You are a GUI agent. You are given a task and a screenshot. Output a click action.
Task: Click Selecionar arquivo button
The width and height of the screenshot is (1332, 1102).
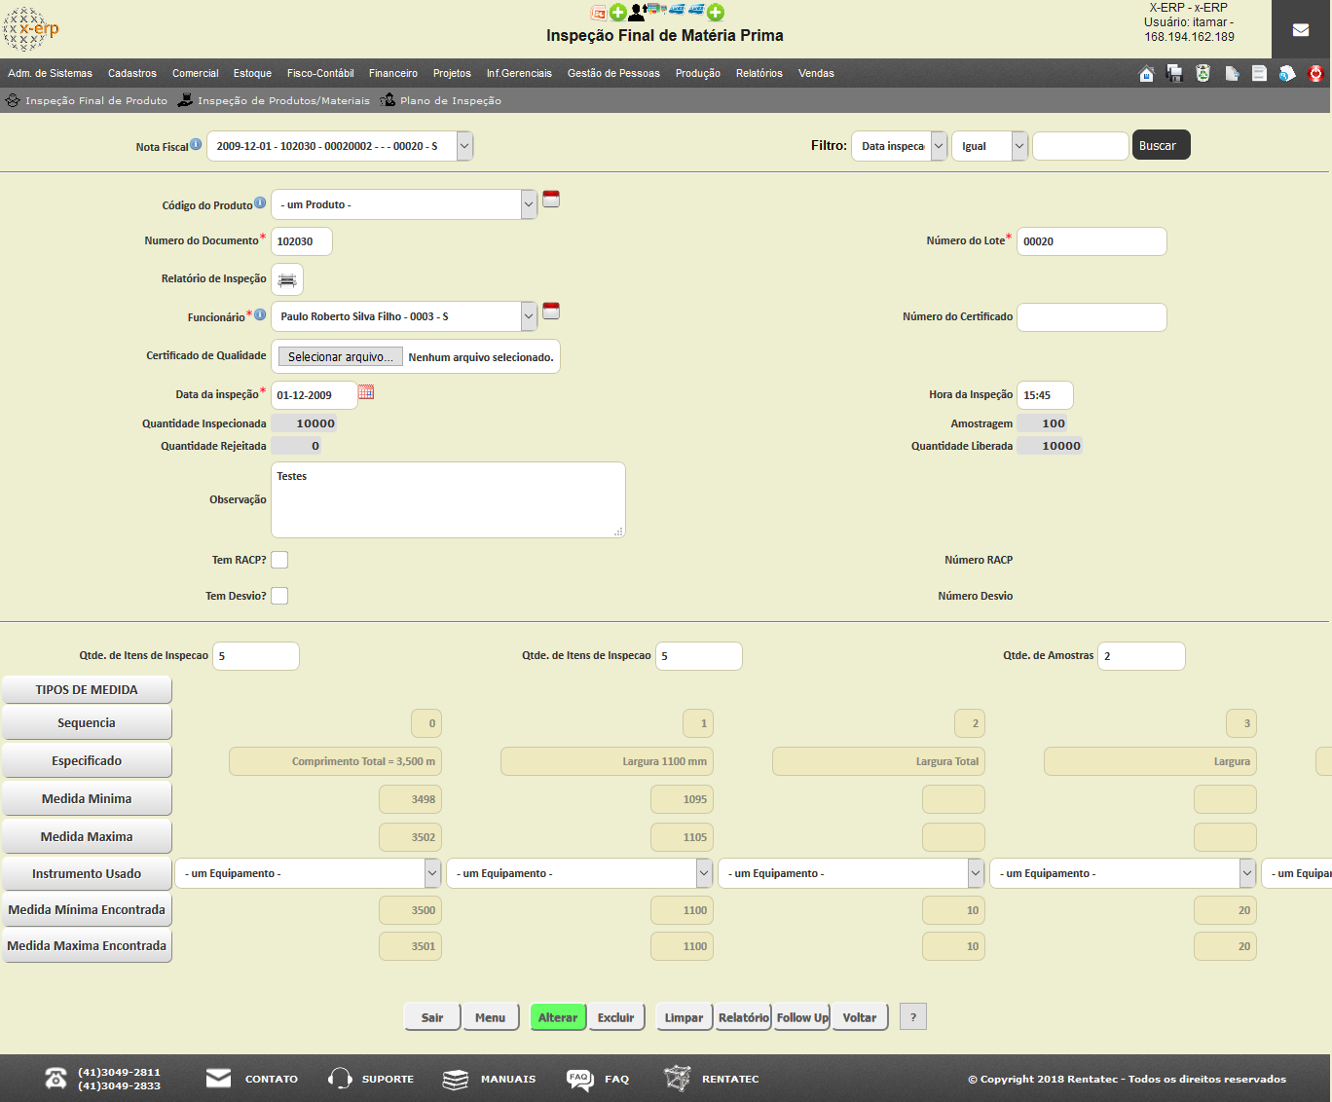click(340, 357)
